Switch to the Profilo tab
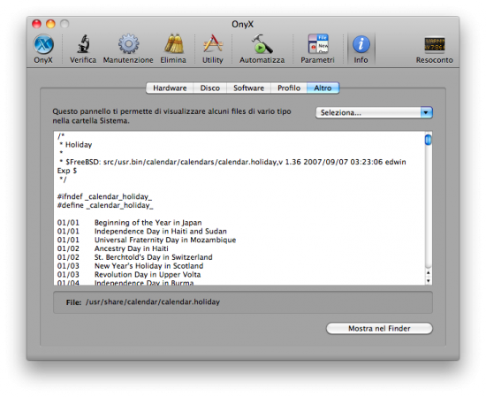 (x=289, y=88)
